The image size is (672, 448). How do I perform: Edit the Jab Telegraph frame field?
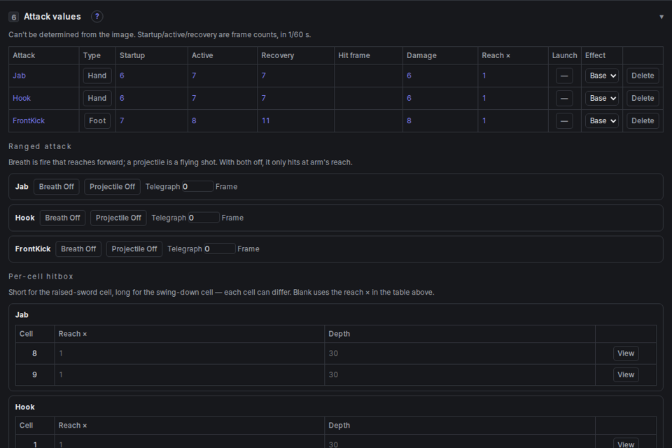coord(197,186)
